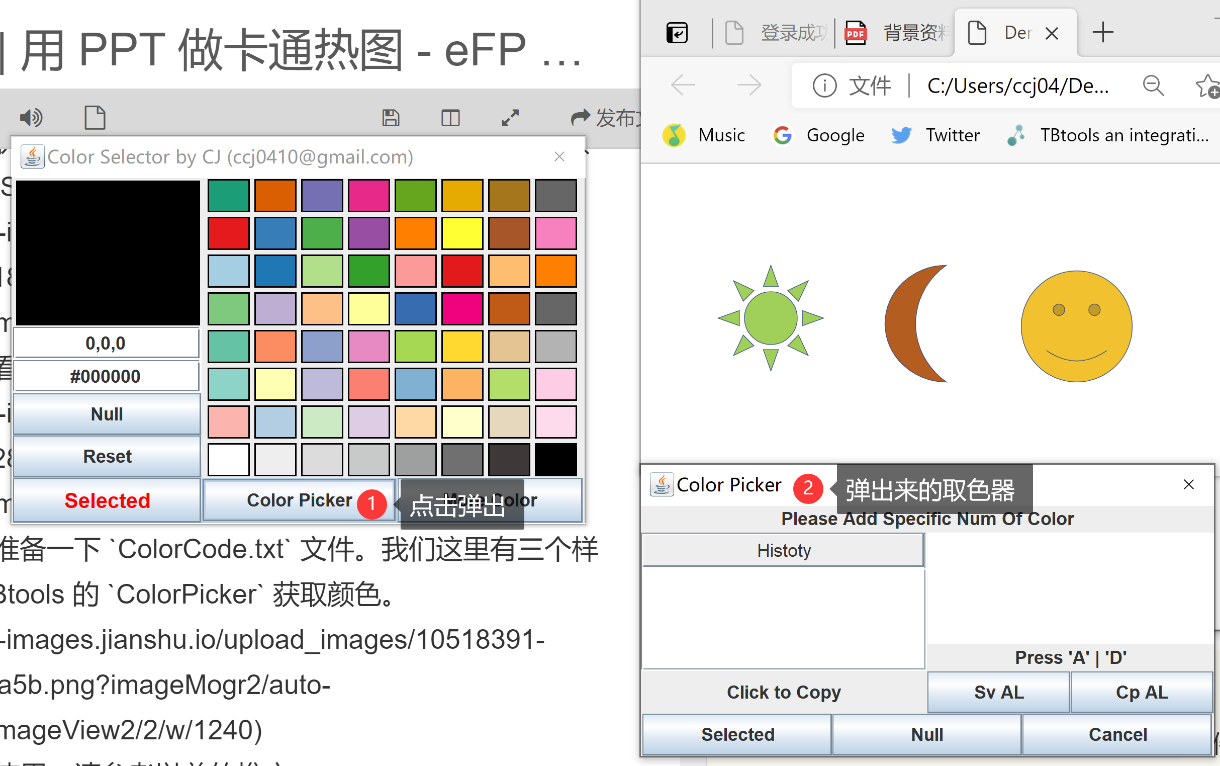Screen dimensions: 1220x766
Task: Select the white swatch in bottom row
Action: point(228,460)
